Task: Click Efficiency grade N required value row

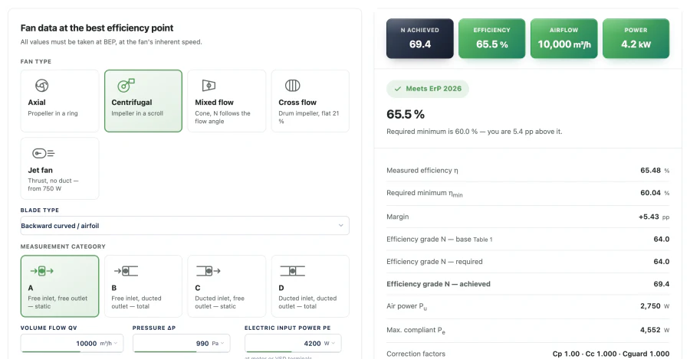Action: pyautogui.click(x=527, y=262)
